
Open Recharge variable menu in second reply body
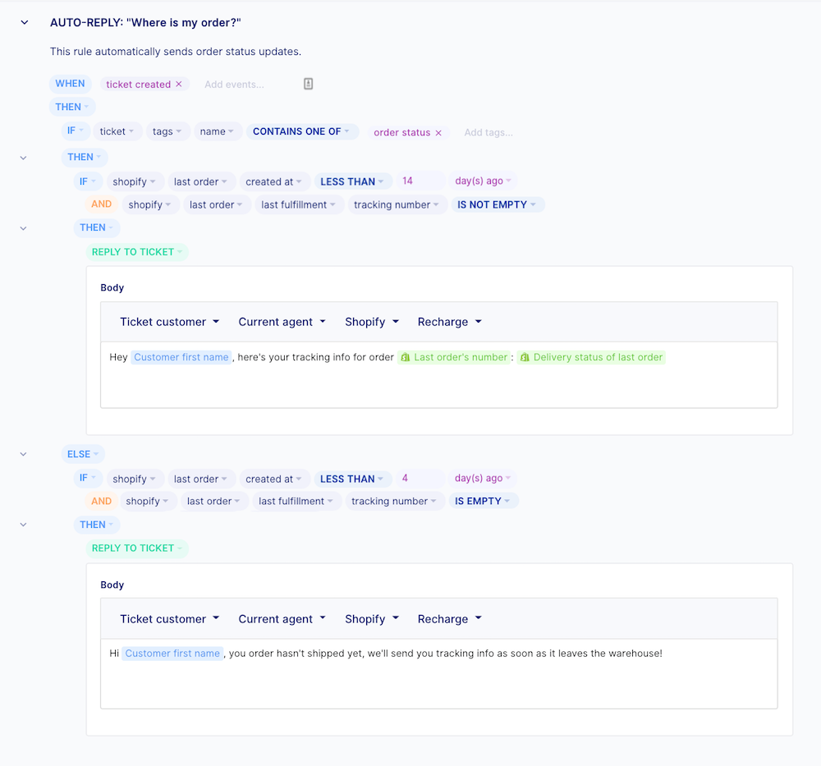449,619
